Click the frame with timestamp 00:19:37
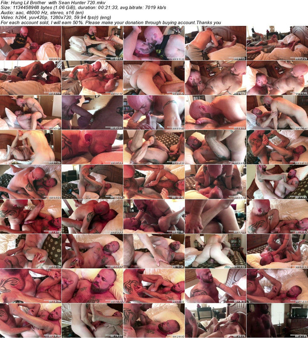Screen dimensions: 308x338 pyautogui.click(x=92, y=320)
